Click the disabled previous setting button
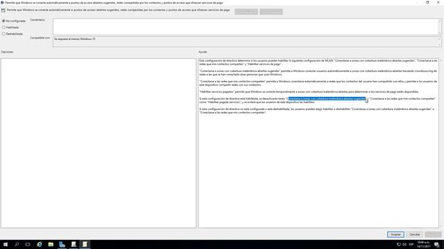This screenshot has height=249, width=444. point(246,12)
